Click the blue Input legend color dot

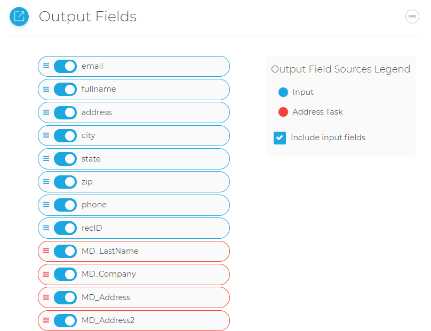[x=283, y=92]
